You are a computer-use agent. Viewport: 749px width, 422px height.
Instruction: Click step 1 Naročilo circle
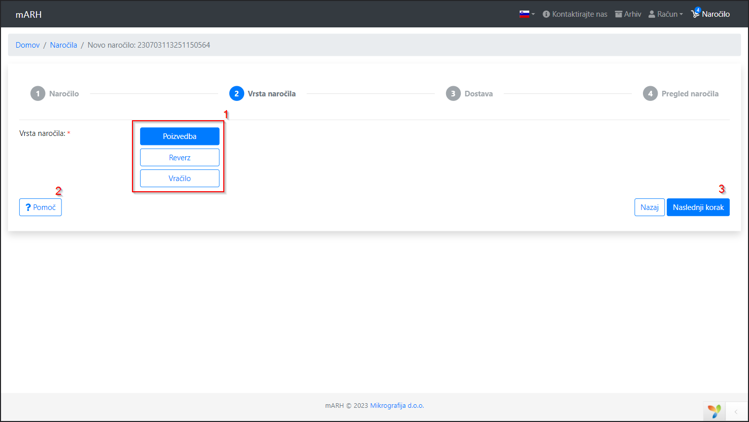(38, 94)
